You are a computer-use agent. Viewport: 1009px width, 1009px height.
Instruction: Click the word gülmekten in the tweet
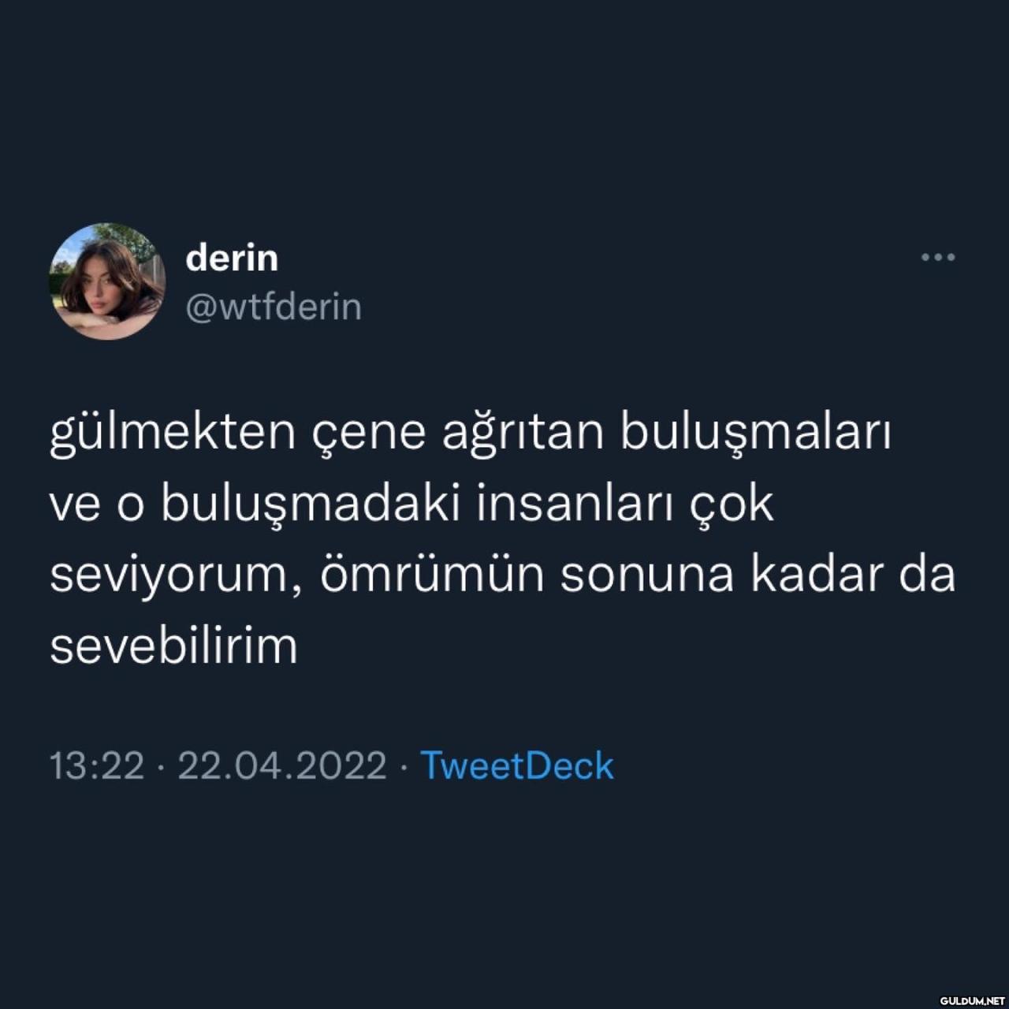point(172,434)
